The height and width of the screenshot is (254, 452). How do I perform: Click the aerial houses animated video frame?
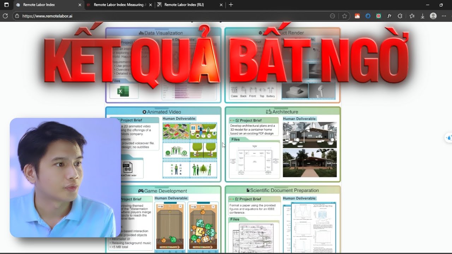pos(176,131)
